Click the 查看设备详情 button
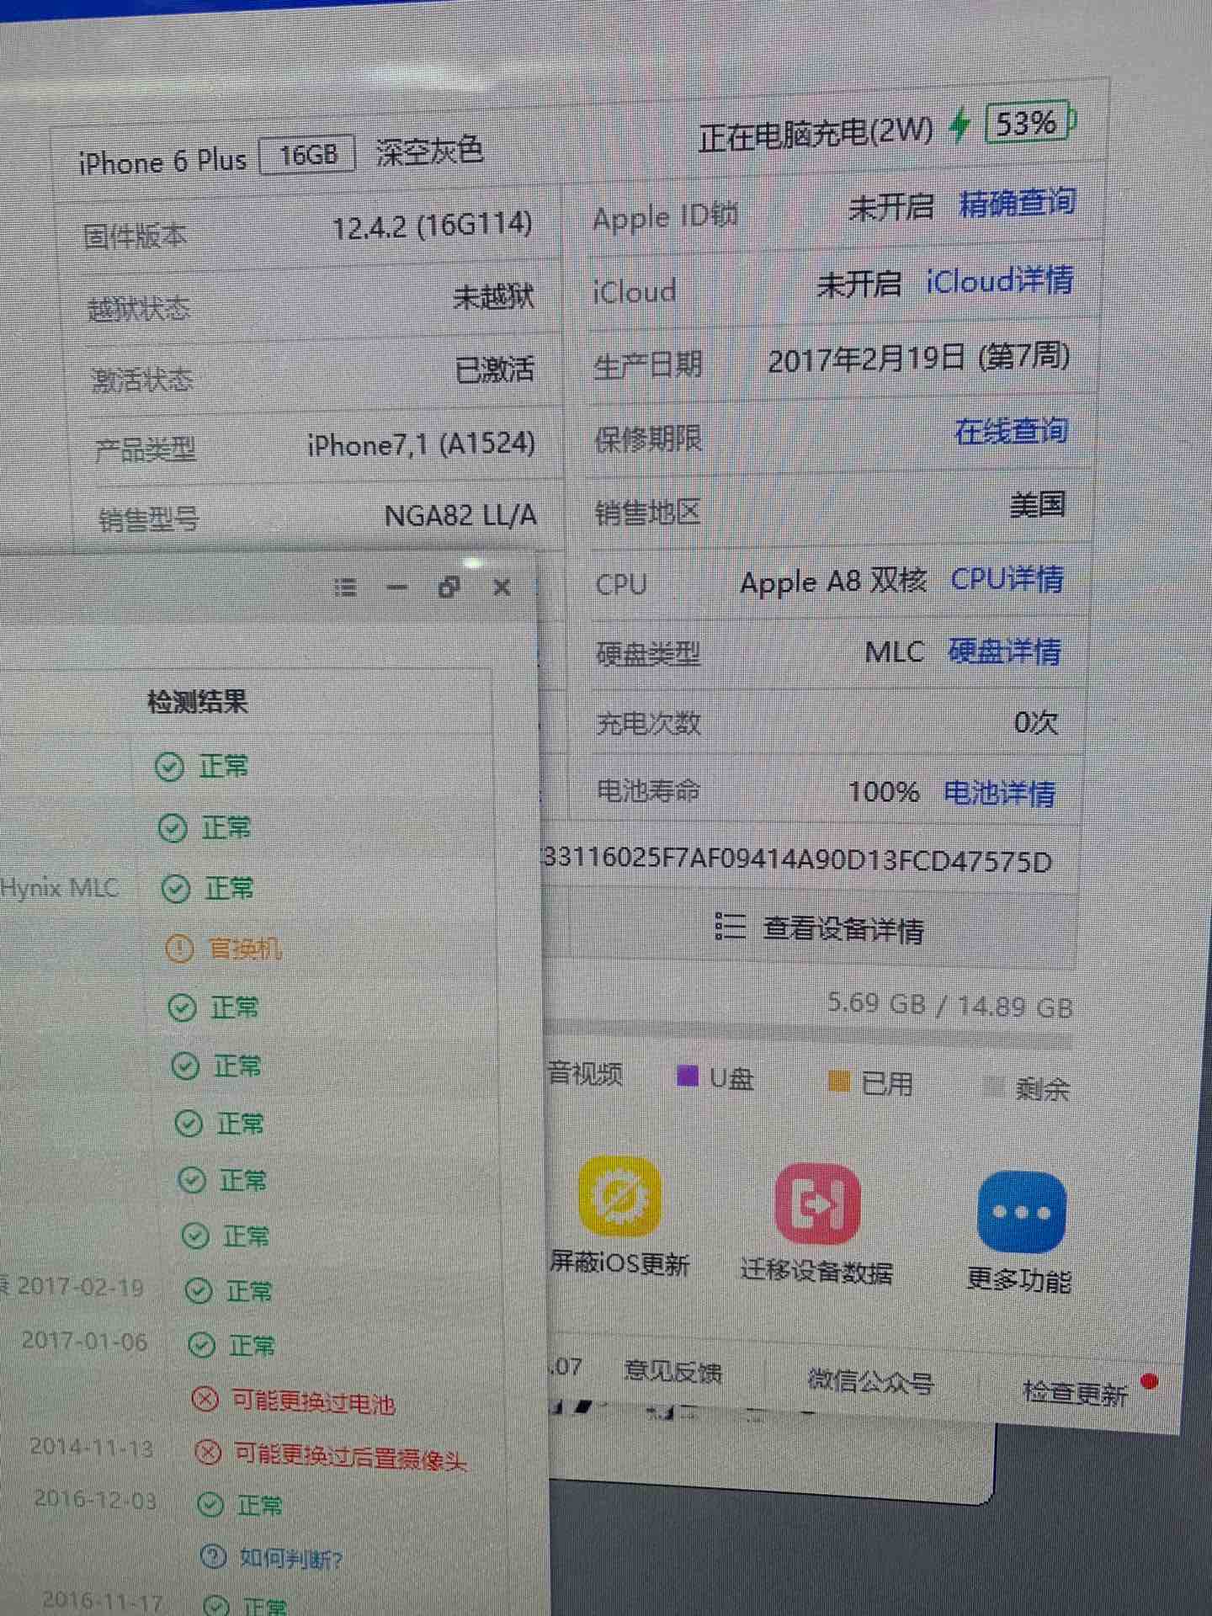This screenshot has width=1212, height=1616. point(821,929)
